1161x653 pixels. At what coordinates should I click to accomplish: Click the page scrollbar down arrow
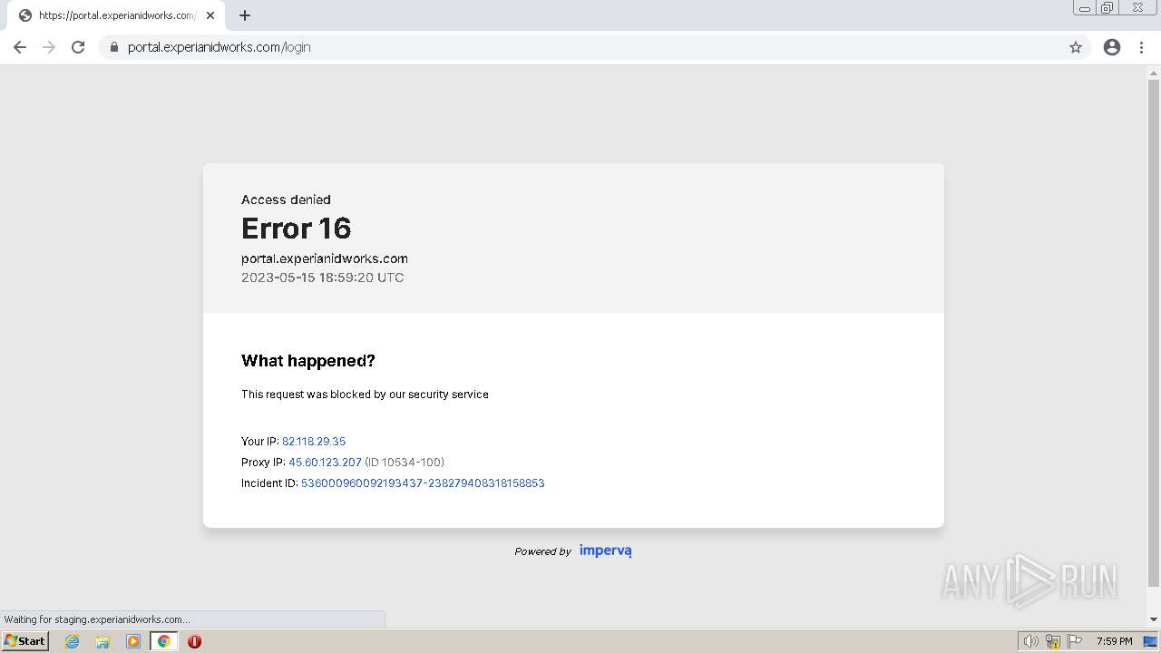pos(1154,619)
